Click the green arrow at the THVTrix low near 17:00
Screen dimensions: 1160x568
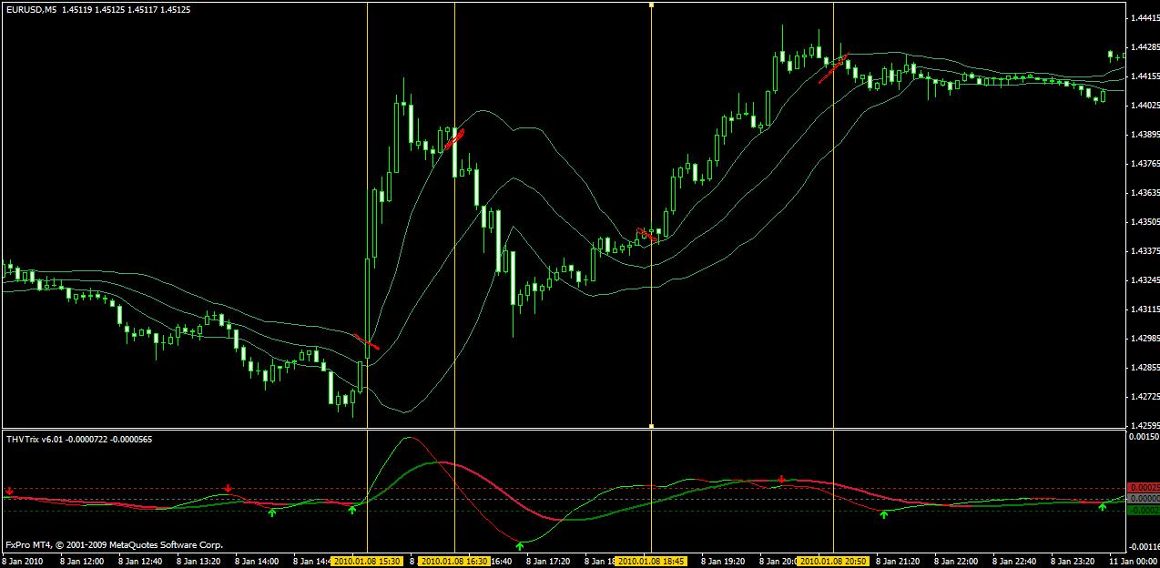click(520, 546)
